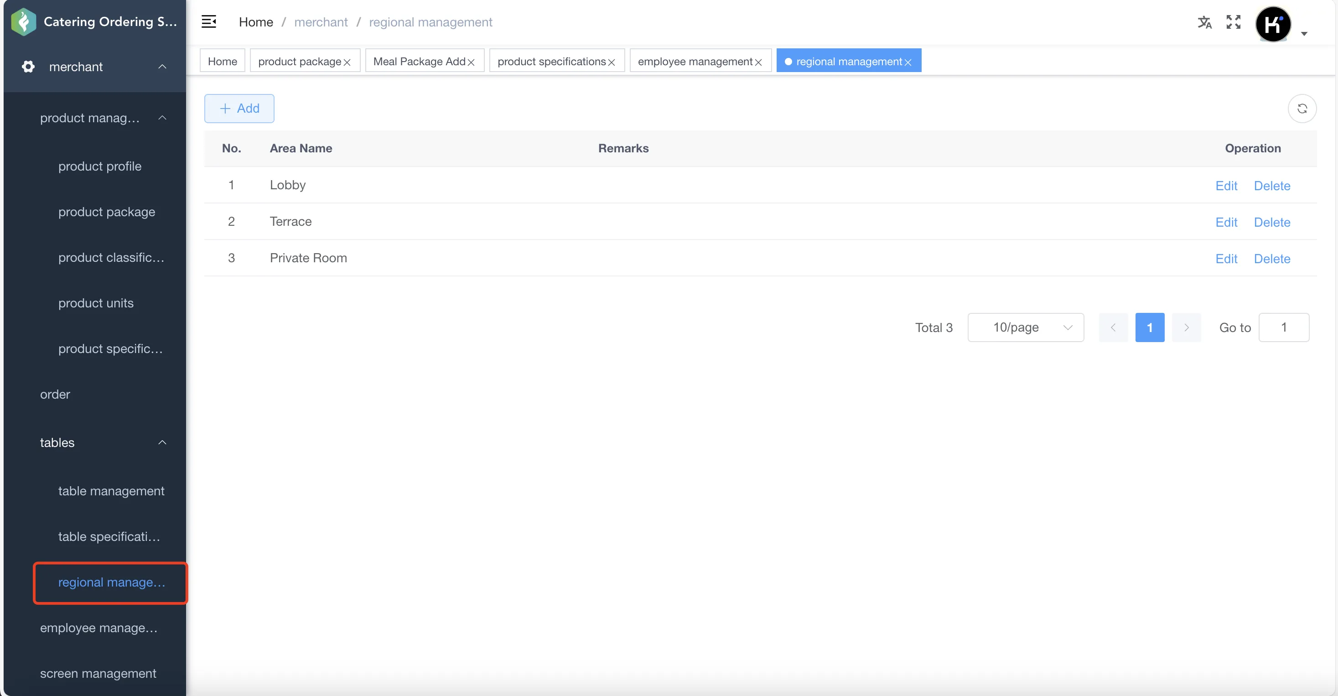Collapse the sidebar with hamburger icon
This screenshot has height=696, width=1338.
tap(209, 22)
